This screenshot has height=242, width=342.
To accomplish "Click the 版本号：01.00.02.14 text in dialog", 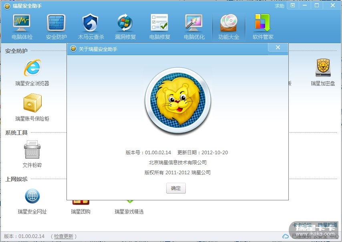I will [x=148, y=153].
